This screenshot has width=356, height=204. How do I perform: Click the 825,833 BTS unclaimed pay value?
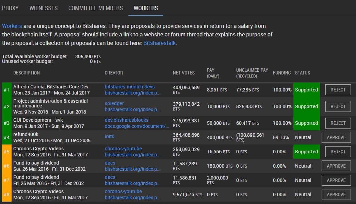[249, 106]
